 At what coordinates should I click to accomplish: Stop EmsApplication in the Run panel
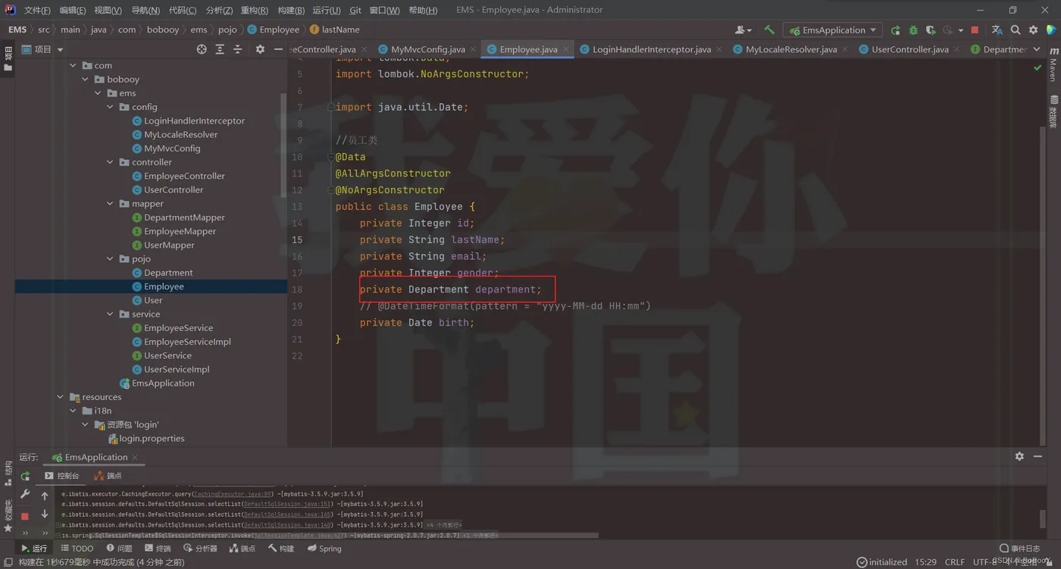[x=25, y=516]
